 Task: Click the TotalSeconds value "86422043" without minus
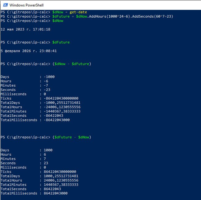[x=52, y=189]
